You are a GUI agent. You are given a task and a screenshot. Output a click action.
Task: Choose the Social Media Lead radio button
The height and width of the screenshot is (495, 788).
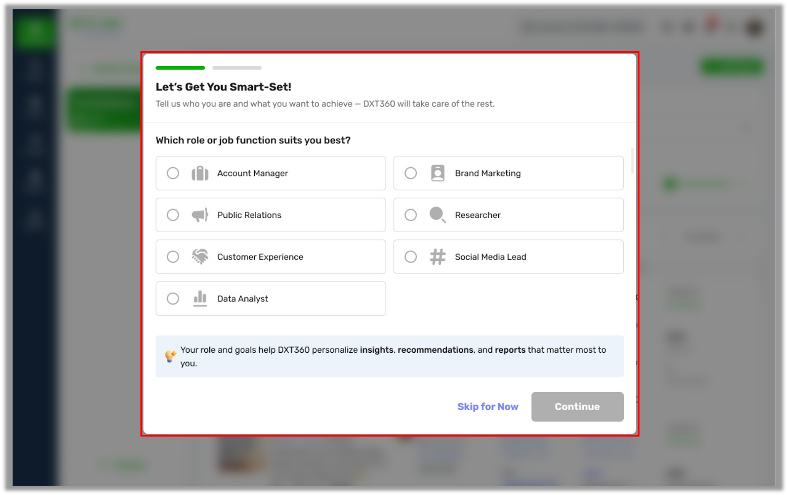411,257
